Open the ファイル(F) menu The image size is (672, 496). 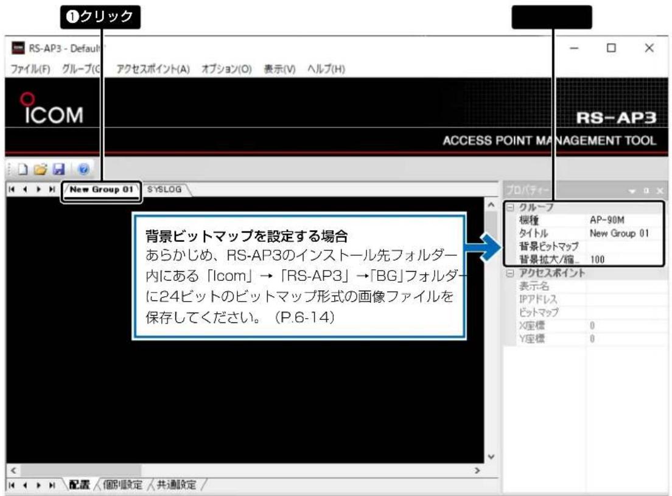point(30,69)
